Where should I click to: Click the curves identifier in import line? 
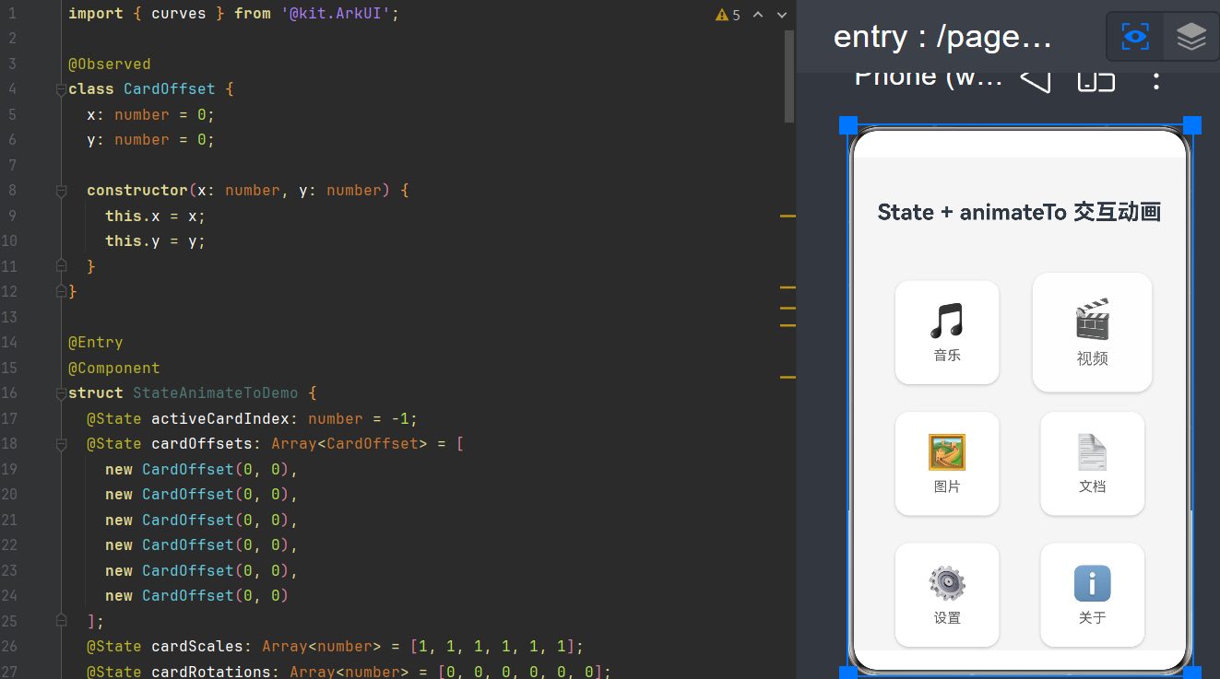[x=179, y=14]
